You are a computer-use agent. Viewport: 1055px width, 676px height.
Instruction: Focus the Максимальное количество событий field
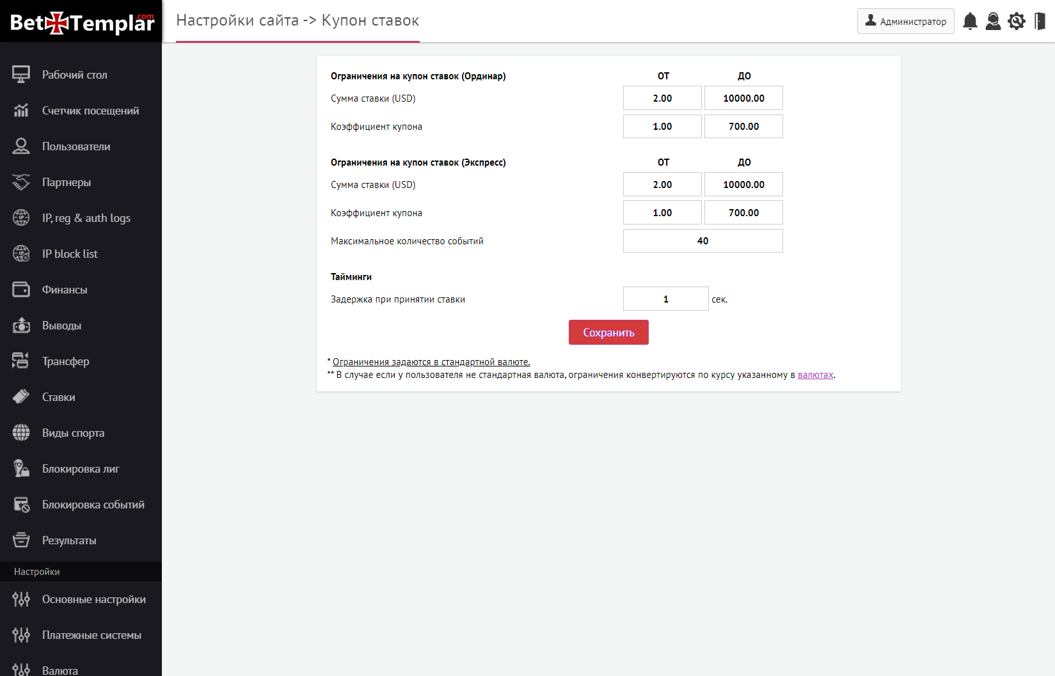click(702, 241)
